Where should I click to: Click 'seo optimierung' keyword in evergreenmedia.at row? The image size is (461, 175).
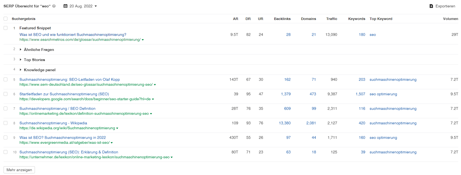pos(383,137)
